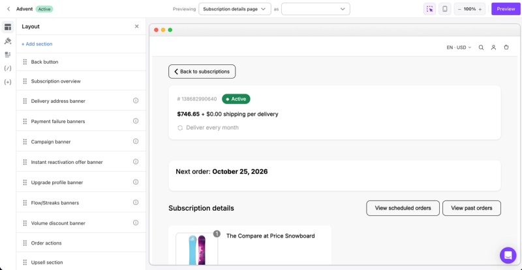Click View past orders button

[471, 208]
